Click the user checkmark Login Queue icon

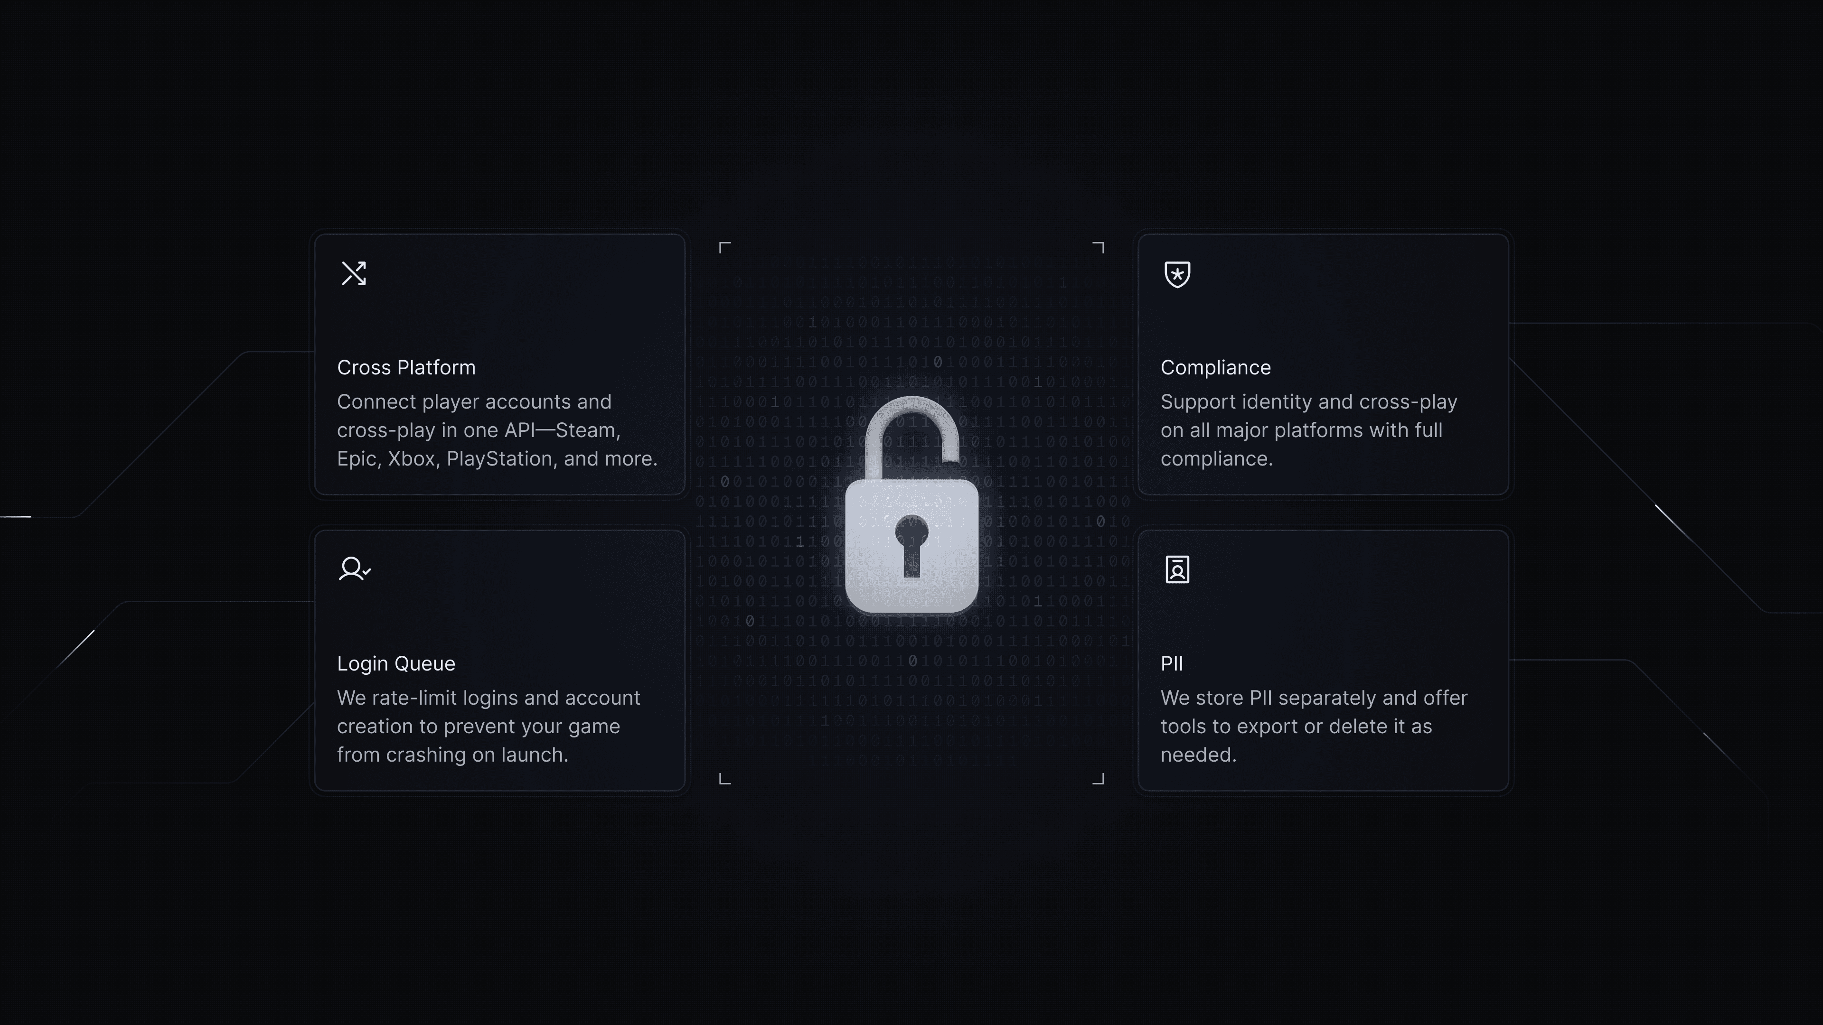[355, 569]
